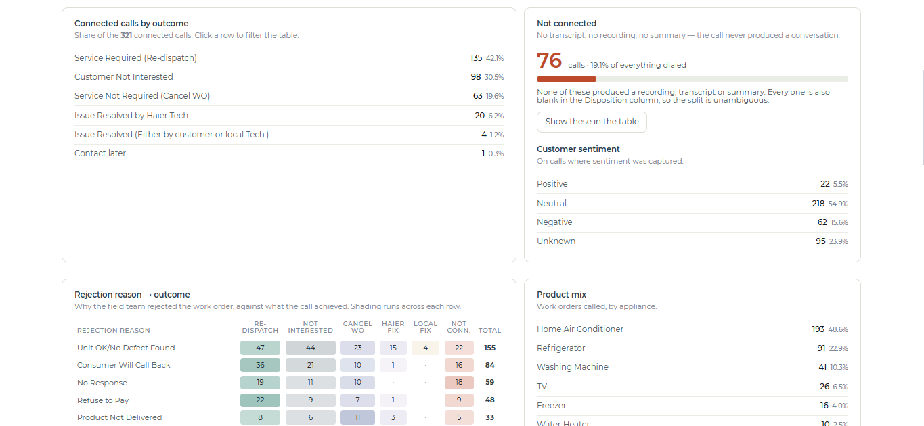Select the Positive sentiment row
Screen dimensions: 924x426
point(692,184)
